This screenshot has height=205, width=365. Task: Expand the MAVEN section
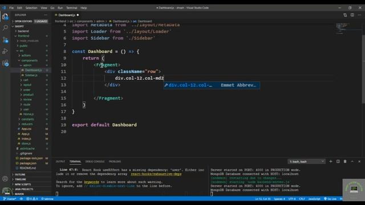pos(30,194)
